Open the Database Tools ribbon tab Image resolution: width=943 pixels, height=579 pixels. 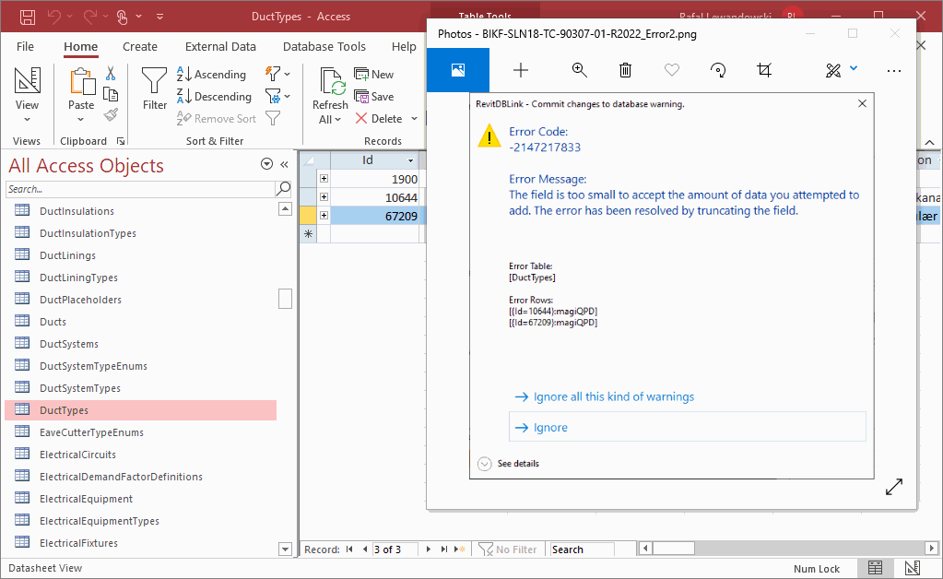click(x=324, y=46)
